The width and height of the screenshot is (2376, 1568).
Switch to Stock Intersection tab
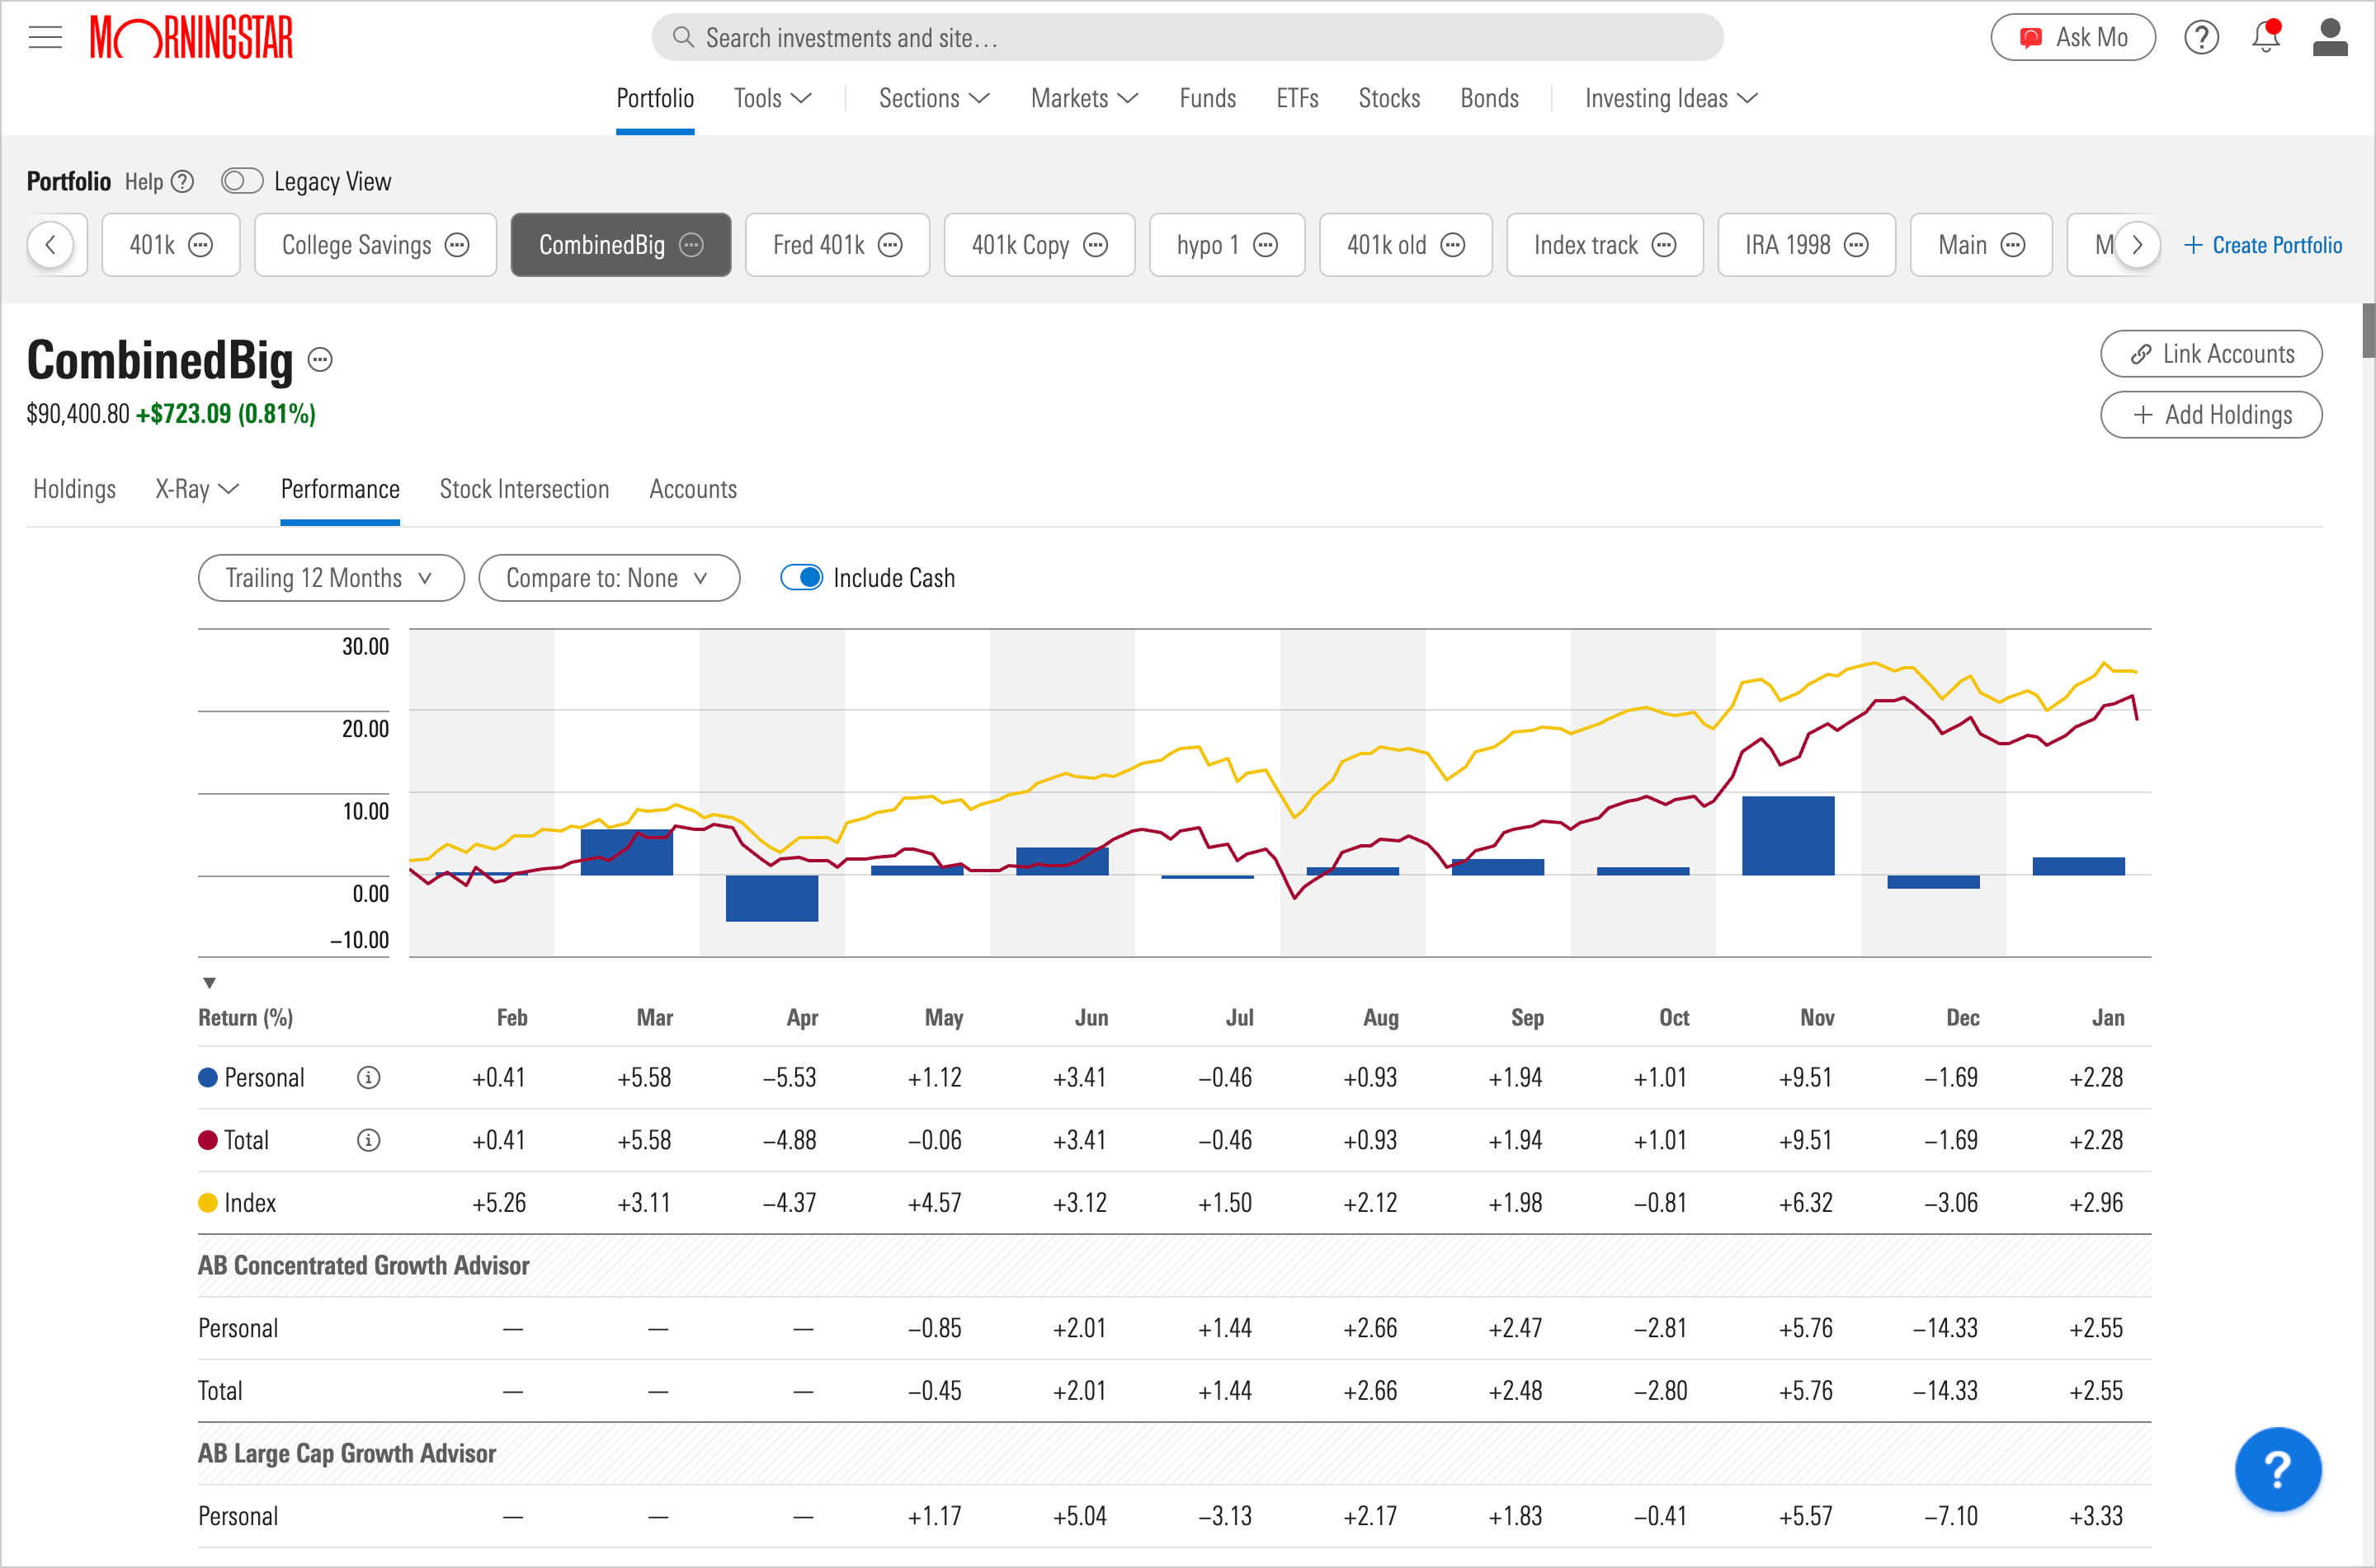coord(524,489)
